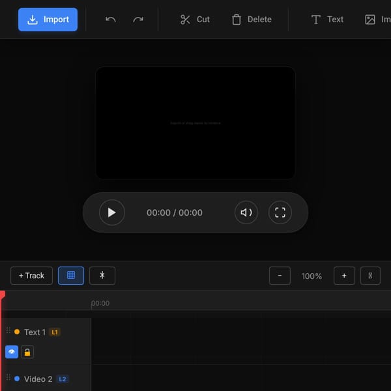This screenshot has height=391, width=391.
Task: Click the 00:00 / 00:00 time display
Action: tap(175, 212)
